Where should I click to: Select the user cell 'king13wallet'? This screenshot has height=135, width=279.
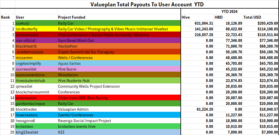(36, 132)
